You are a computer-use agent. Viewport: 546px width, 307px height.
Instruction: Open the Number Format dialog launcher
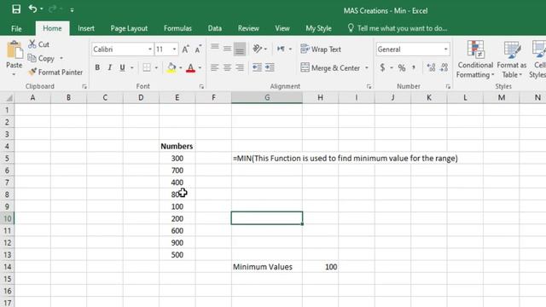click(x=448, y=86)
